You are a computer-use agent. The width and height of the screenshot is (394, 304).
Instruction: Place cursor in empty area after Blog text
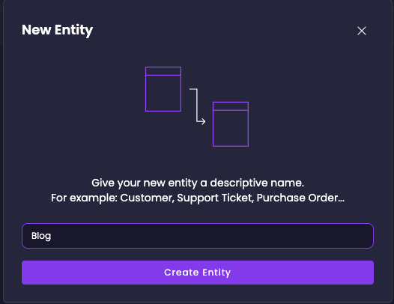211,236
